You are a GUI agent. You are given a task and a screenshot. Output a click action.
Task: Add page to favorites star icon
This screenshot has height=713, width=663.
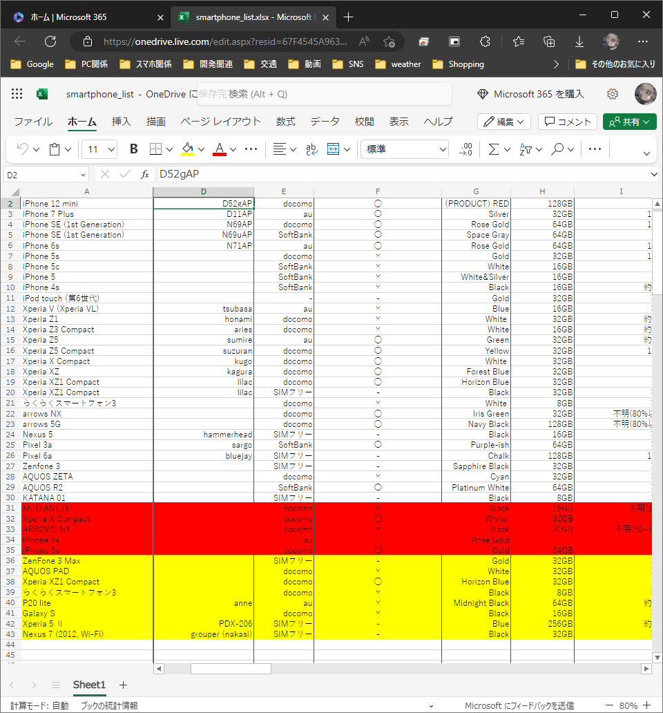389,42
